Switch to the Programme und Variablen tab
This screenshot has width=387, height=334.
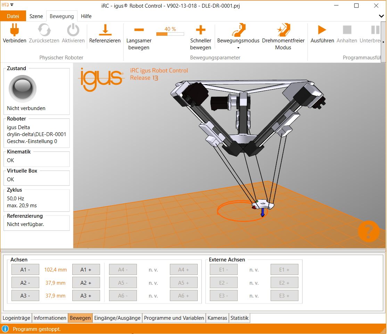point(173,318)
